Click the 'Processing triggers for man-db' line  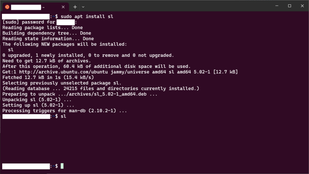coord(65,111)
